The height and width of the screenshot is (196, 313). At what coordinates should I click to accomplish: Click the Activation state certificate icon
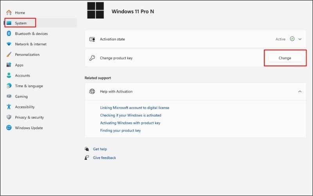[x=92, y=39]
